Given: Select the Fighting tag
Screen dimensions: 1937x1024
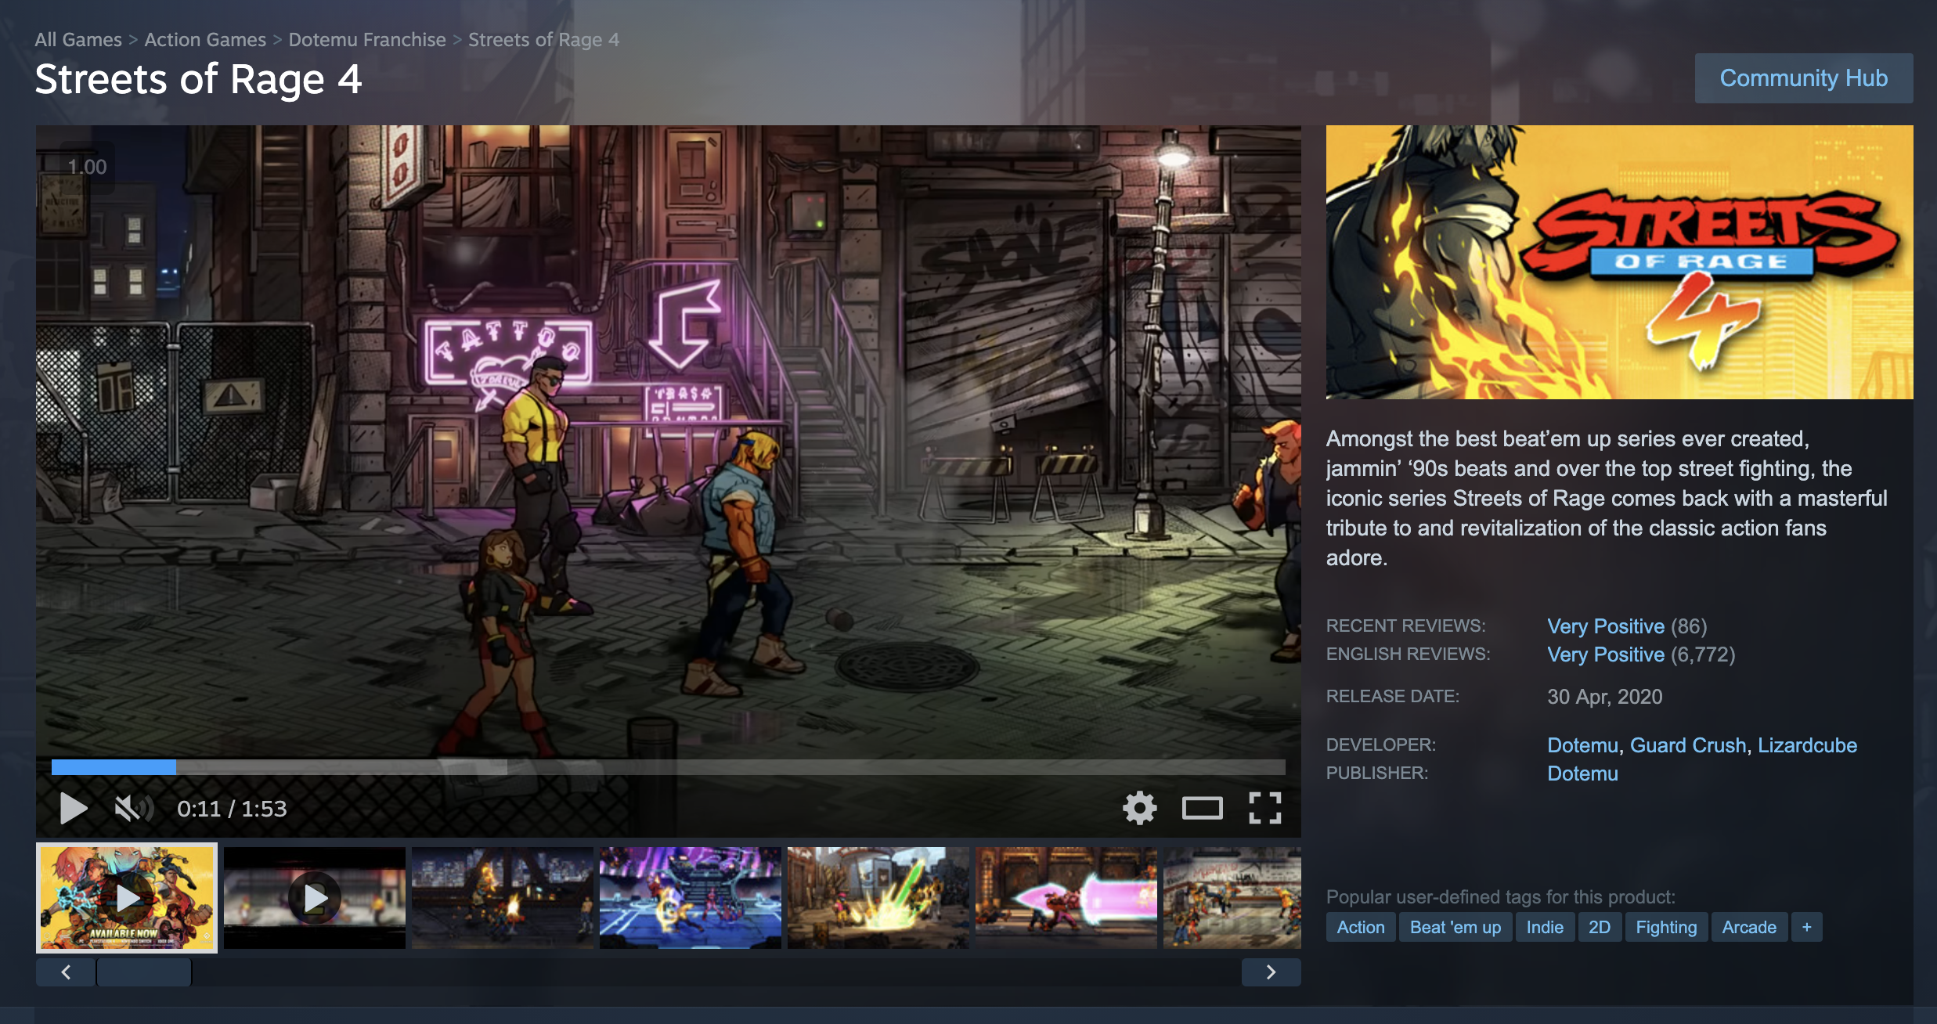Looking at the screenshot, I should click(x=1666, y=927).
